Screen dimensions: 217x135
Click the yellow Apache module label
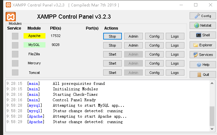point(34,36)
